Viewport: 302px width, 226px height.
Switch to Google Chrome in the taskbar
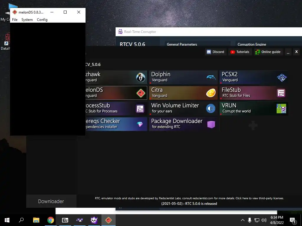click(x=51, y=220)
